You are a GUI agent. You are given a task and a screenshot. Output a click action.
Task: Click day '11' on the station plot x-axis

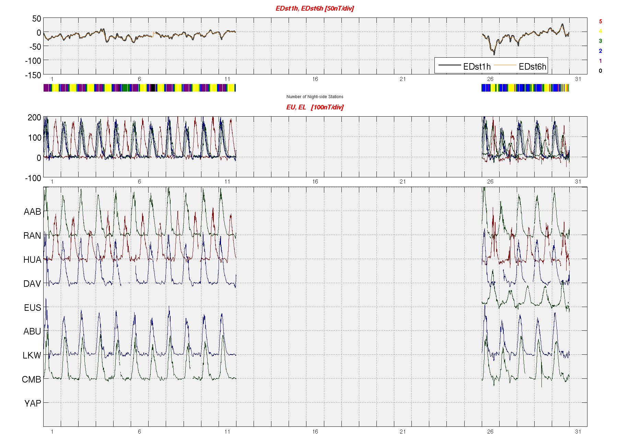pyautogui.click(x=227, y=431)
